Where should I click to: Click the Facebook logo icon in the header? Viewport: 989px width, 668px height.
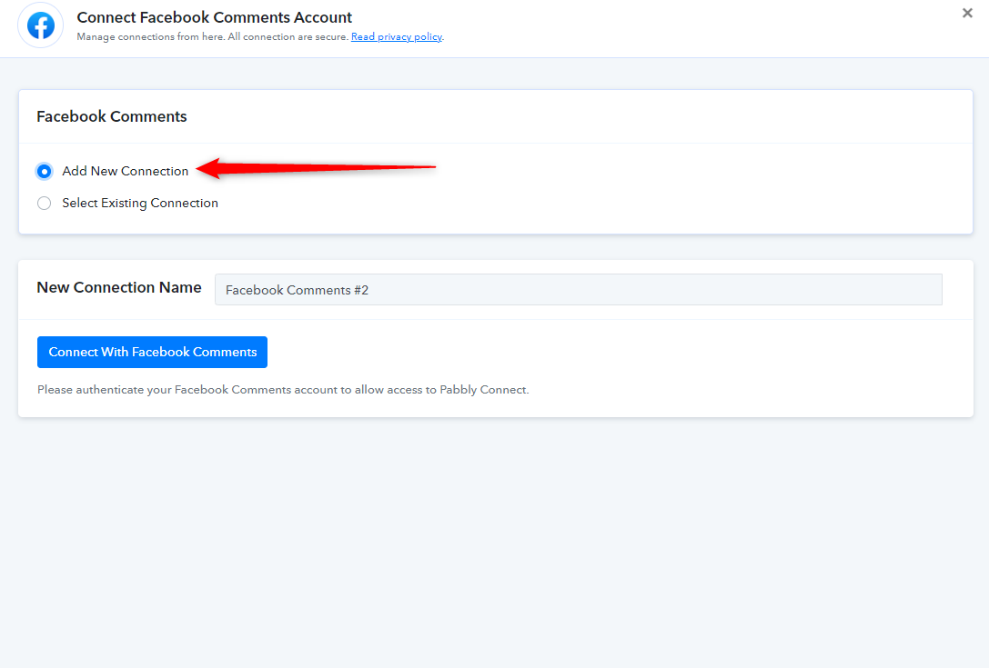[40, 25]
